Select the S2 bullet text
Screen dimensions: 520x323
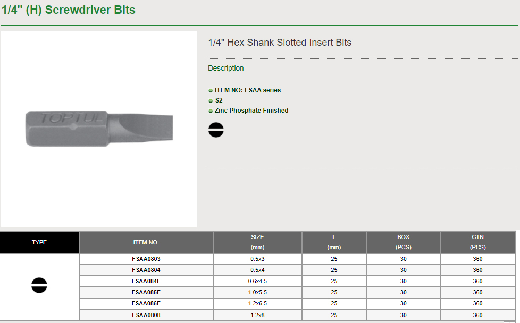[x=219, y=100]
